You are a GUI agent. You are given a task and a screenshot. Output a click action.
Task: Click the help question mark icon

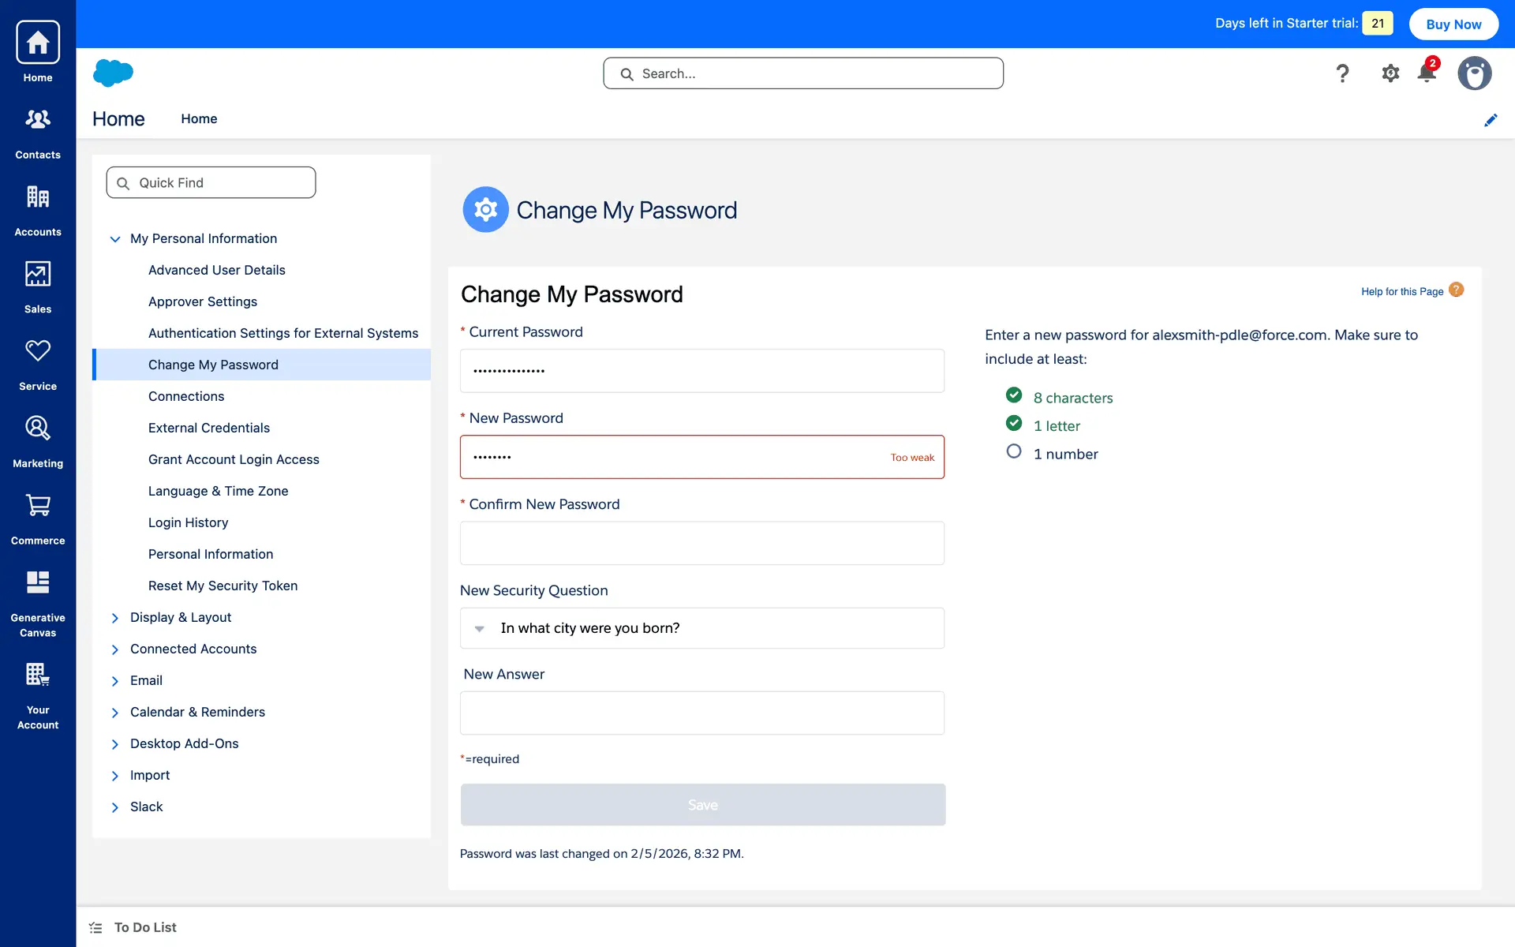pyautogui.click(x=1342, y=73)
